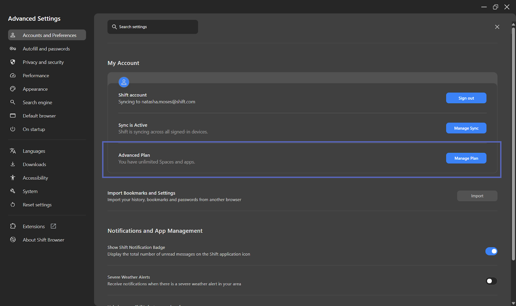Viewport: 516px width, 306px height.
Task: Minimize the application window
Action: (x=484, y=7)
